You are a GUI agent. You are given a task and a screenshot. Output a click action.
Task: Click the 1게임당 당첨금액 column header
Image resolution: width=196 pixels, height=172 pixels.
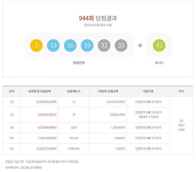108,91
